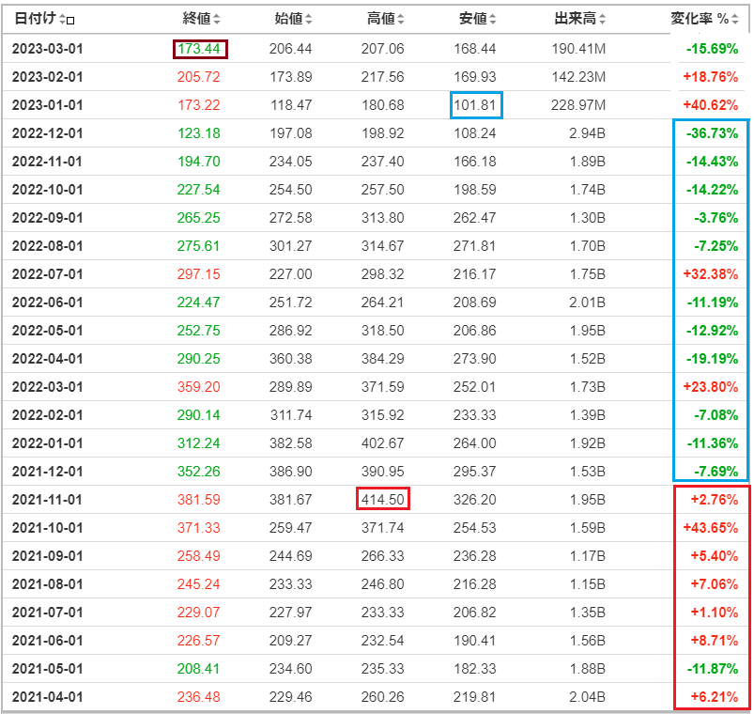This screenshot has height=714, width=754.
Task: Select the date cell 2022-07-01
Action: 48,274
